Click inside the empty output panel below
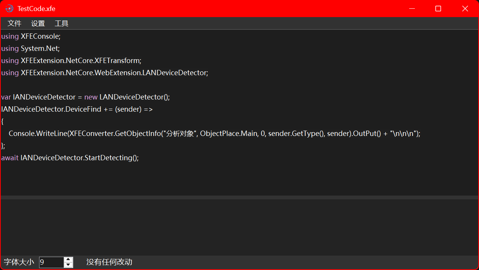 click(x=228, y=226)
